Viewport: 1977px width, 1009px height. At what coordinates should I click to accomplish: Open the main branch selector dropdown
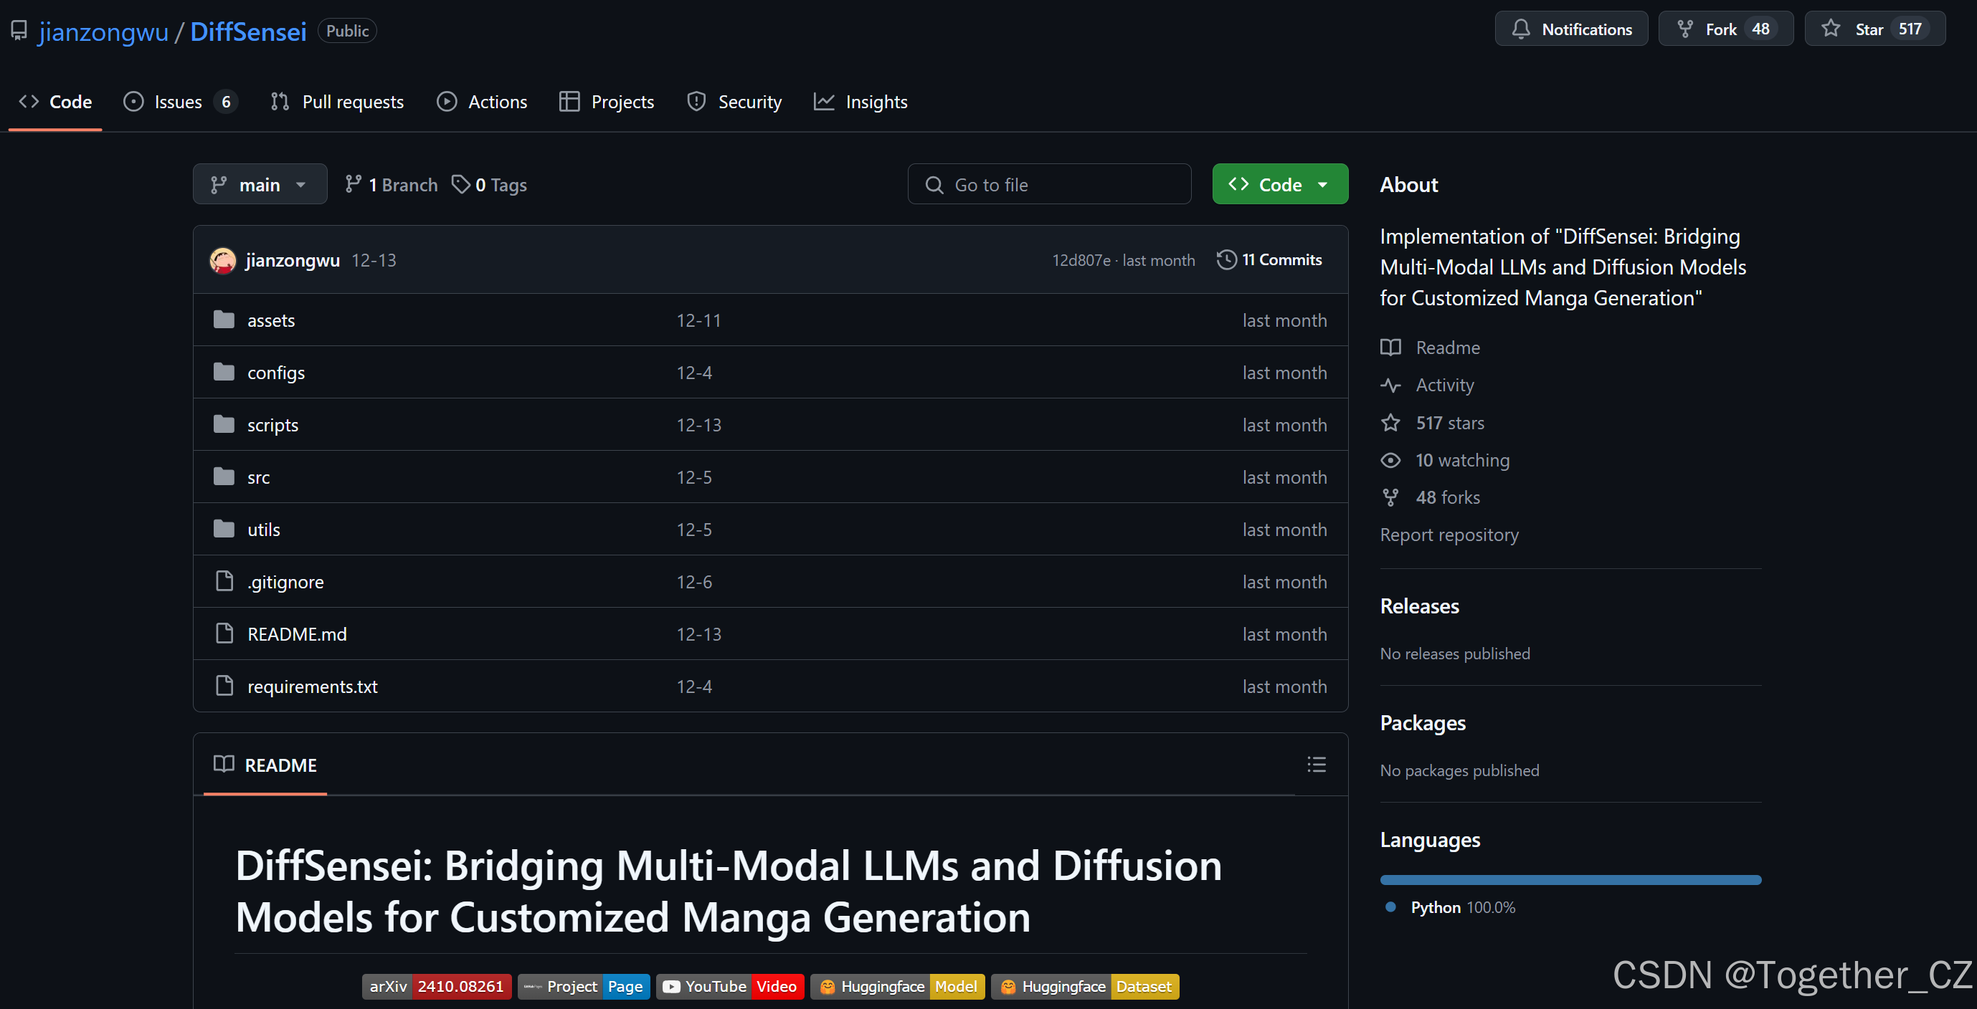pos(260,184)
